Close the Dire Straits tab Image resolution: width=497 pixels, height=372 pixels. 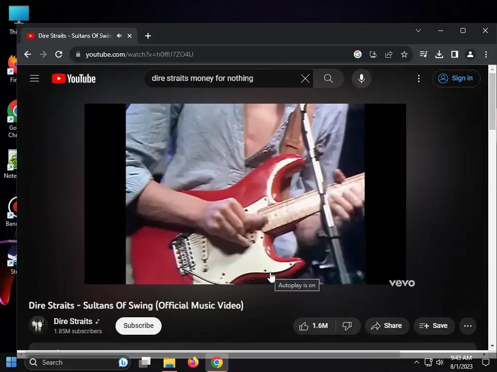(x=129, y=36)
